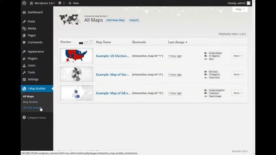
Task: Click the Comments speech bubble sidebar icon
Action: click(24, 42)
